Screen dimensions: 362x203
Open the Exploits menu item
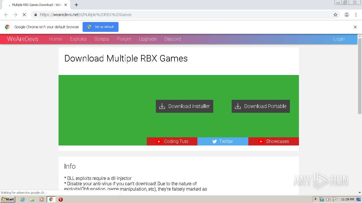click(78, 39)
